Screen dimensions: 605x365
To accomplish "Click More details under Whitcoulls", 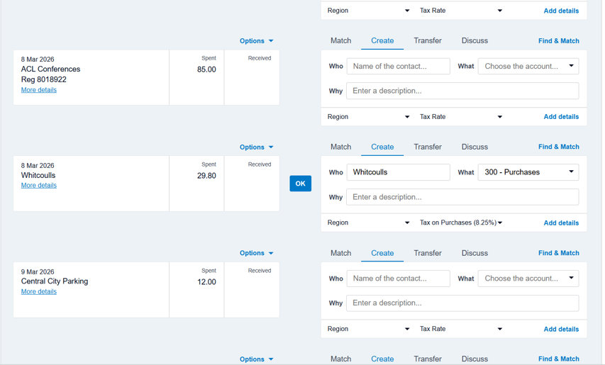I will click(x=39, y=186).
